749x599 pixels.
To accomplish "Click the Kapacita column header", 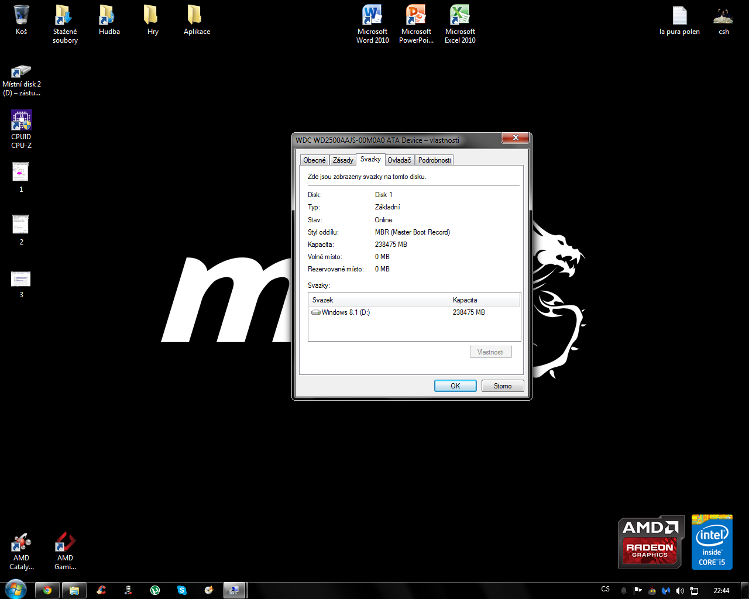I will click(x=485, y=300).
